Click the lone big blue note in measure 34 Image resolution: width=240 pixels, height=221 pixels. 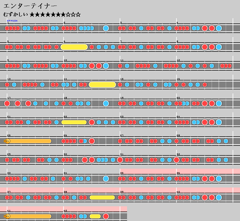coord(106,179)
